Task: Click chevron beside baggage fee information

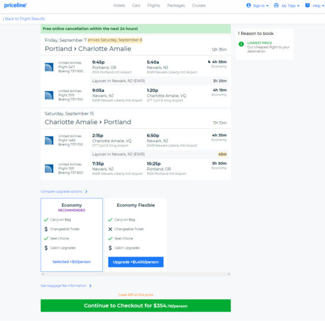Action: tap(90, 286)
